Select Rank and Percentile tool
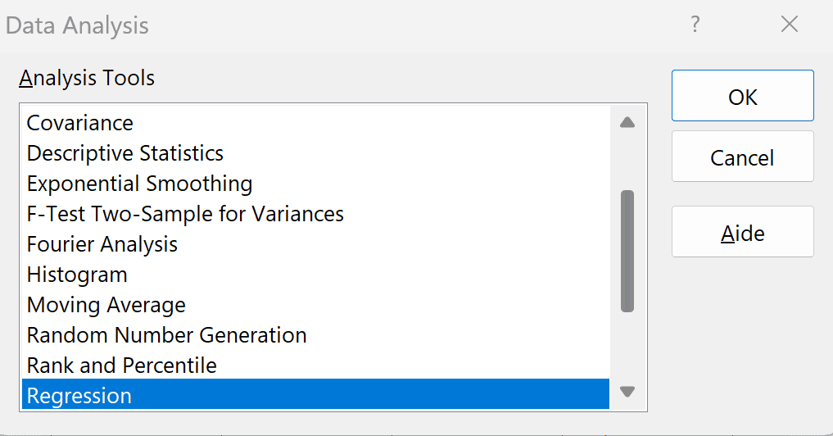Image resolution: width=833 pixels, height=436 pixels. [121, 366]
